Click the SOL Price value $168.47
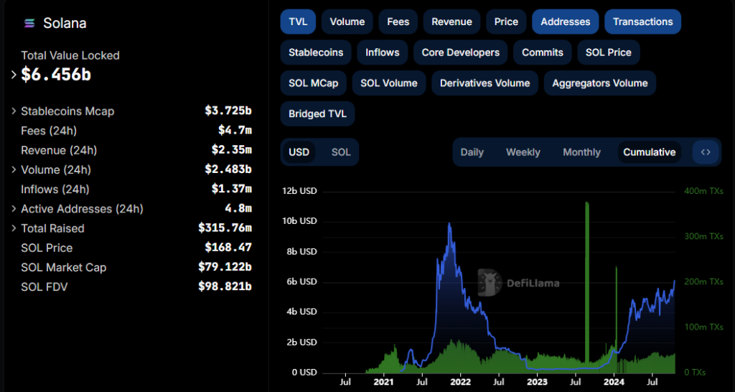Image resolution: width=735 pixels, height=392 pixels. [x=228, y=247]
